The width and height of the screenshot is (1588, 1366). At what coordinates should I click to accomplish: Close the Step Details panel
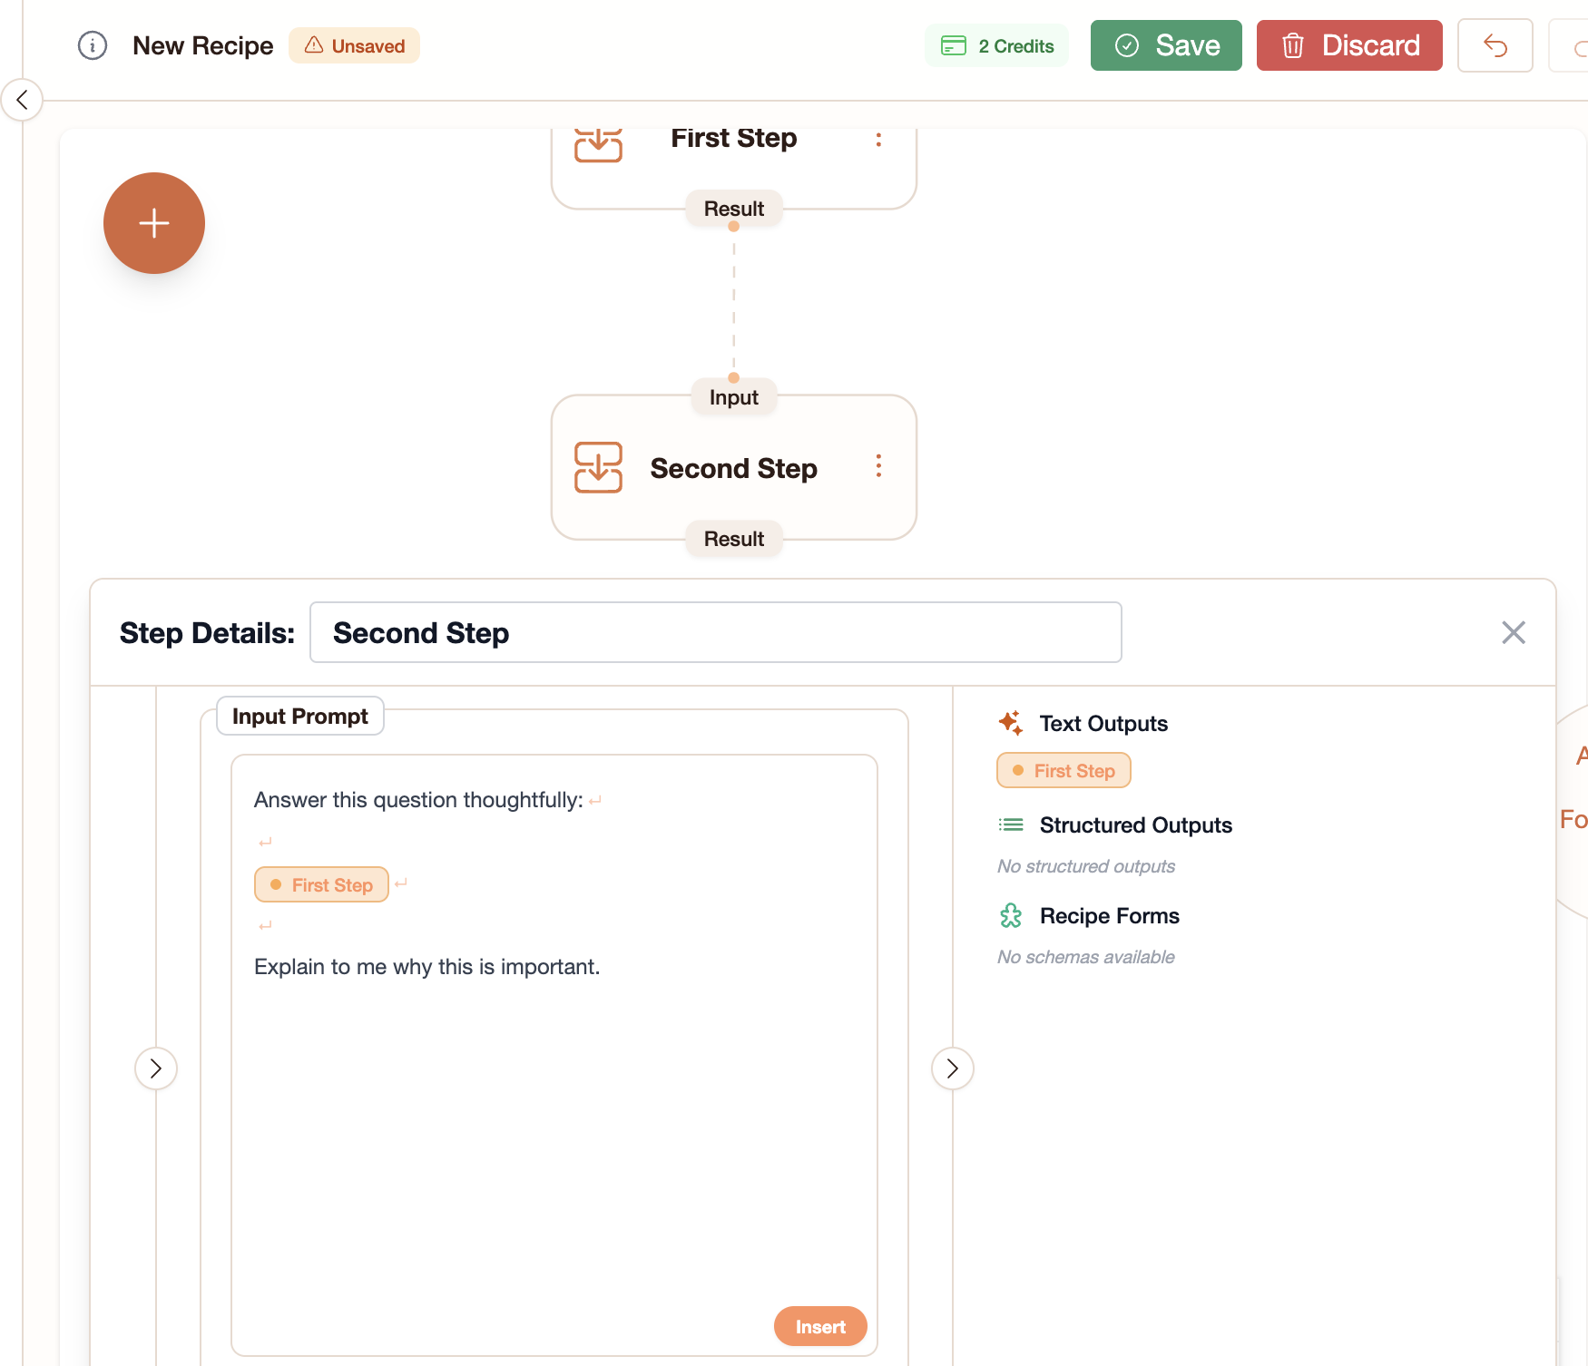pos(1513,632)
